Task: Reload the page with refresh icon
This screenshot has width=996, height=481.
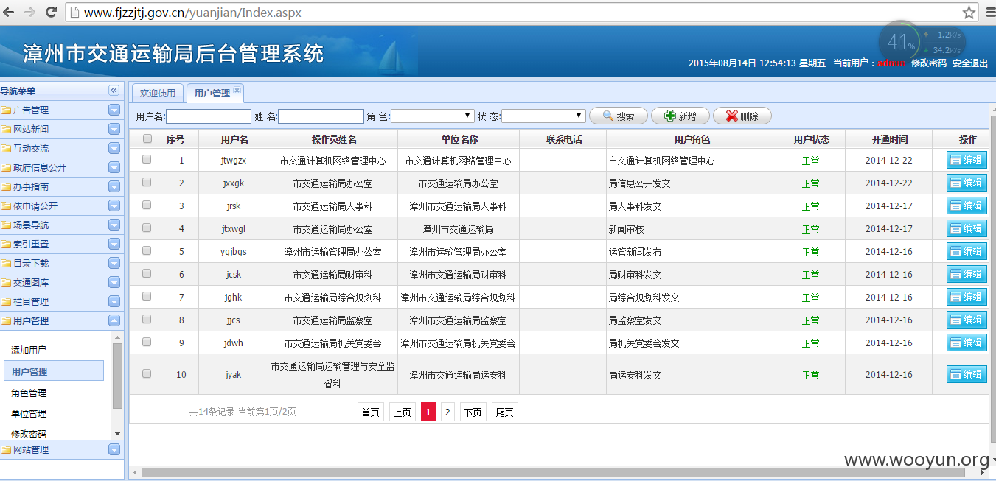Action: pos(51,13)
